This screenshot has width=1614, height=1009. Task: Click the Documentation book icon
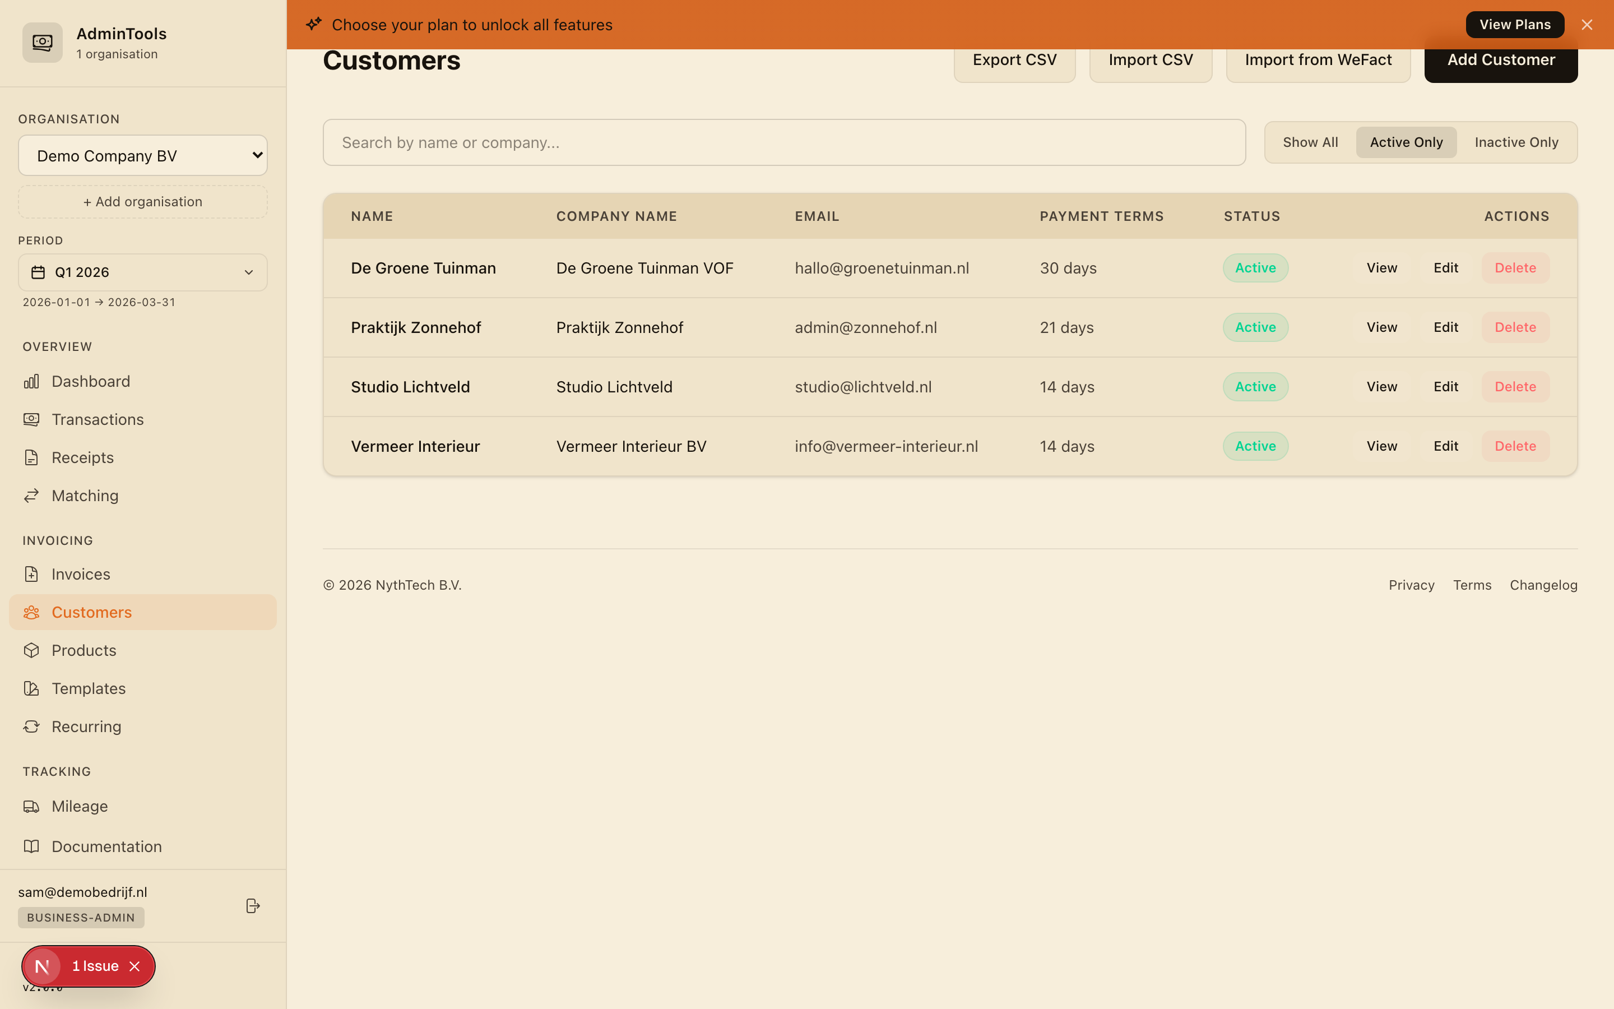point(31,846)
